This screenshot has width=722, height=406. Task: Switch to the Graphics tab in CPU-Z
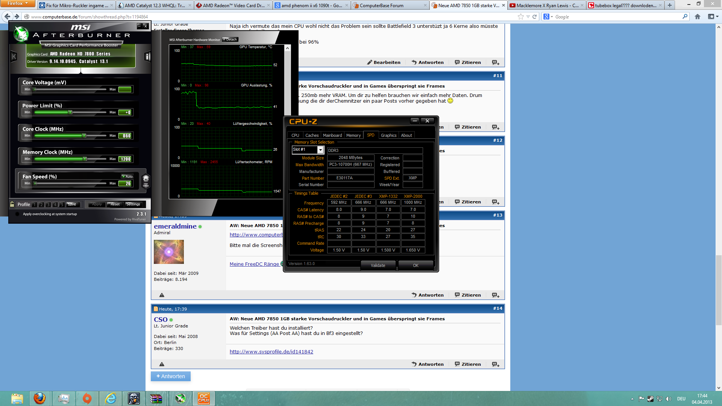(x=388, y=135)
